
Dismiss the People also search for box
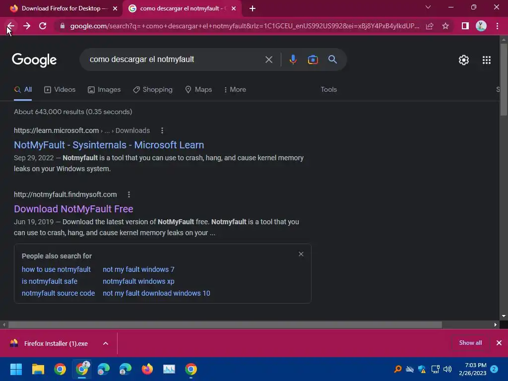click(x=301, y=254)
